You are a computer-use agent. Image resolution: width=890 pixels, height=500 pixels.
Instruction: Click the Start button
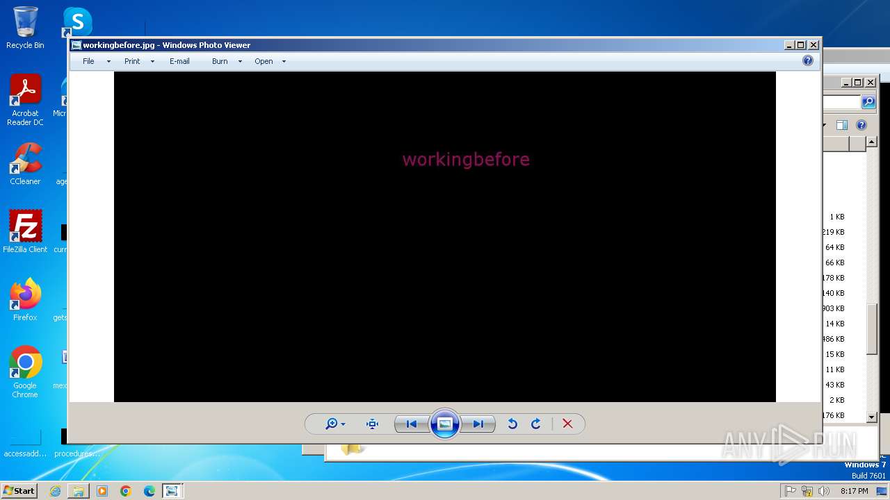point(19,491)
